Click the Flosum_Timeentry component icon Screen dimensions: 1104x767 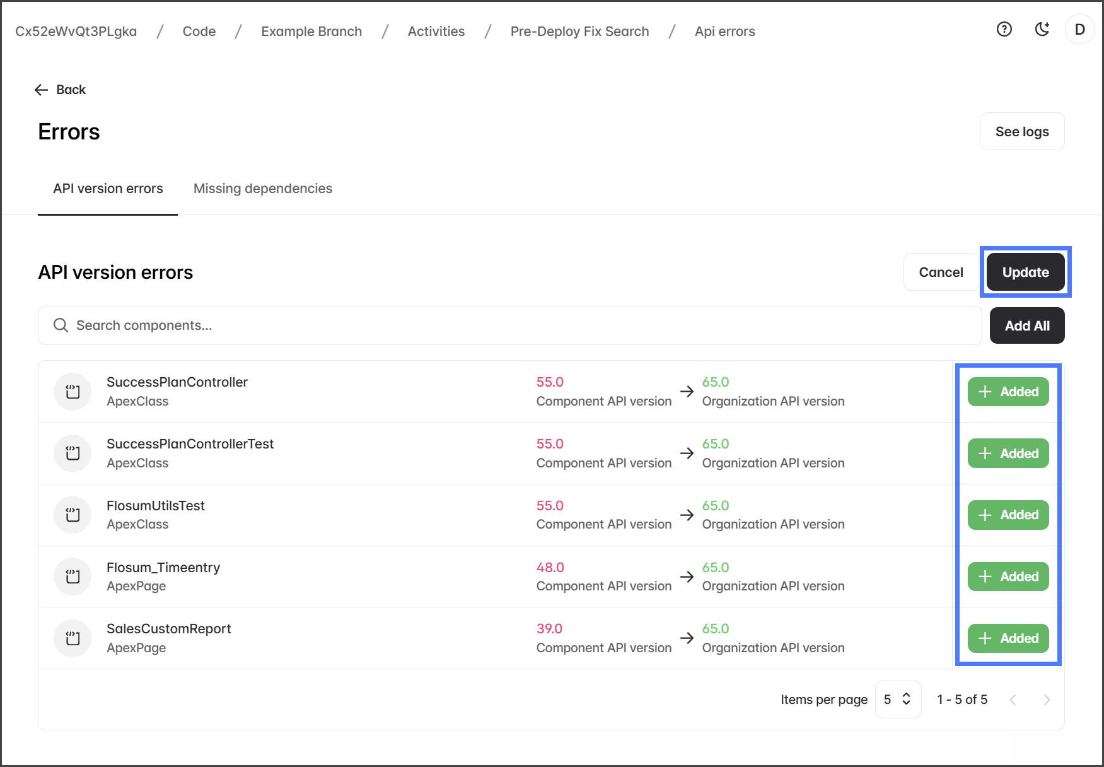(x=73, y=577)
